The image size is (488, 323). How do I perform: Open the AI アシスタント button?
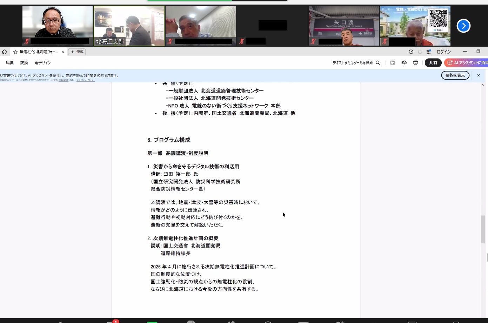pyautogui.click(x=467, y=63)
